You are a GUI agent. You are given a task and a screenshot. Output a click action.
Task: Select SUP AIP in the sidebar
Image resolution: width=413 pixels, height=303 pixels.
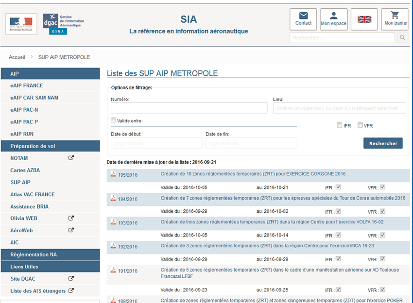(x=51, y=183)
